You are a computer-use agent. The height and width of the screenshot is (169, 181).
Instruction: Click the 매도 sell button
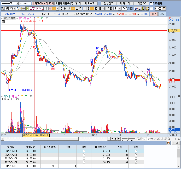pos(162,14)
